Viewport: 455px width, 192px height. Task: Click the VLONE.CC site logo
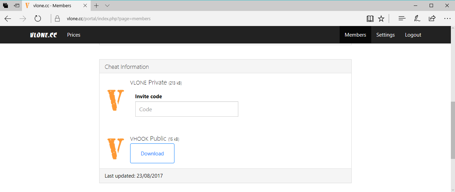(x=44, y=35)
